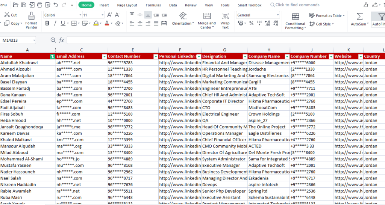Click the Clear eraser icon
Screen dimensions: 385x205
[118, 23]
